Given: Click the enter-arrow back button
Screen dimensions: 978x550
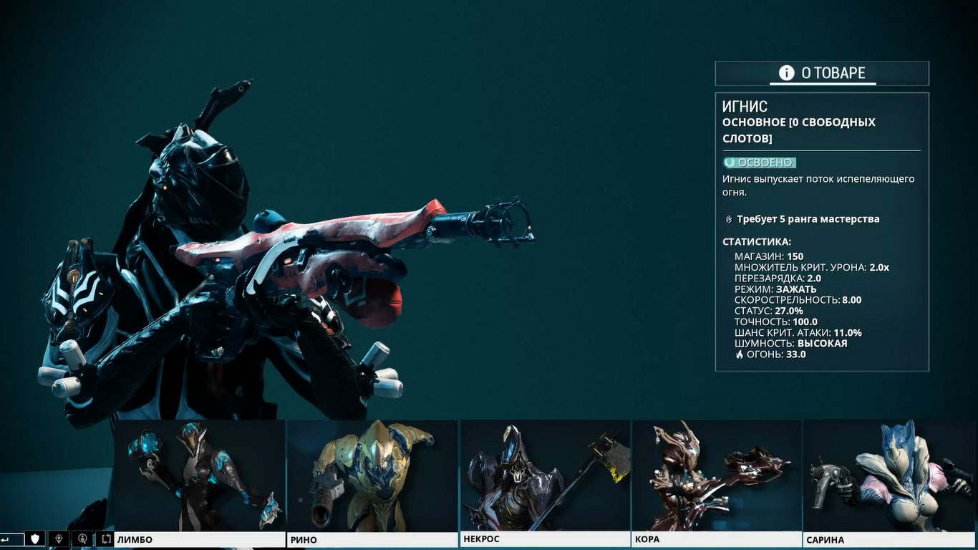Looking at the screenshot, I should 10,539.
